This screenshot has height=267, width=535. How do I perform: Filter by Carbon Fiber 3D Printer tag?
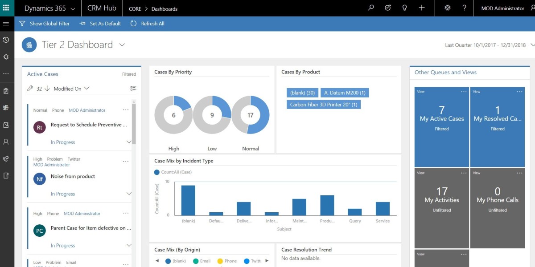point(324,105)
